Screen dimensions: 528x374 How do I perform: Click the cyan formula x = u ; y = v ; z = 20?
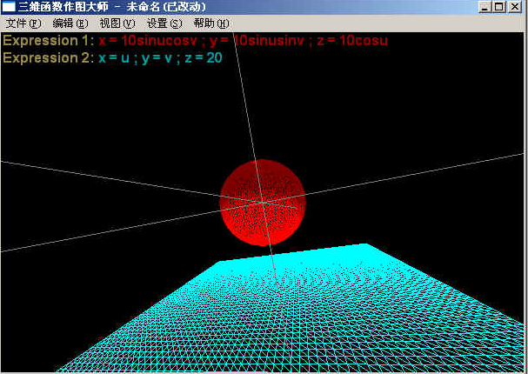160,58
